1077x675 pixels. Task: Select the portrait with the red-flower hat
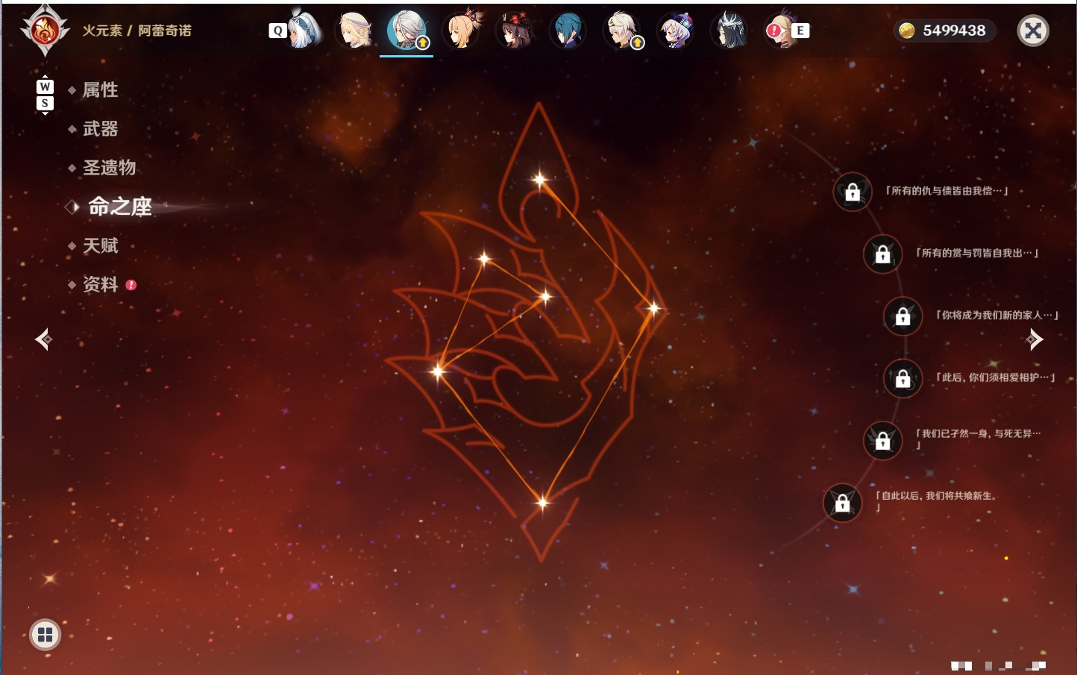(515, 31)
